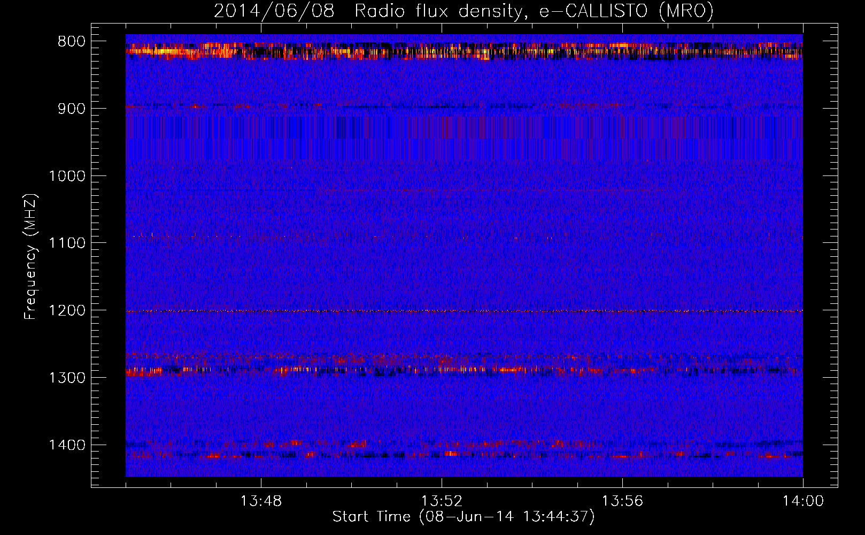Screen dimensions: 865x535
Task: Click the 1300 frequency tick label
Action: point(67,378)
